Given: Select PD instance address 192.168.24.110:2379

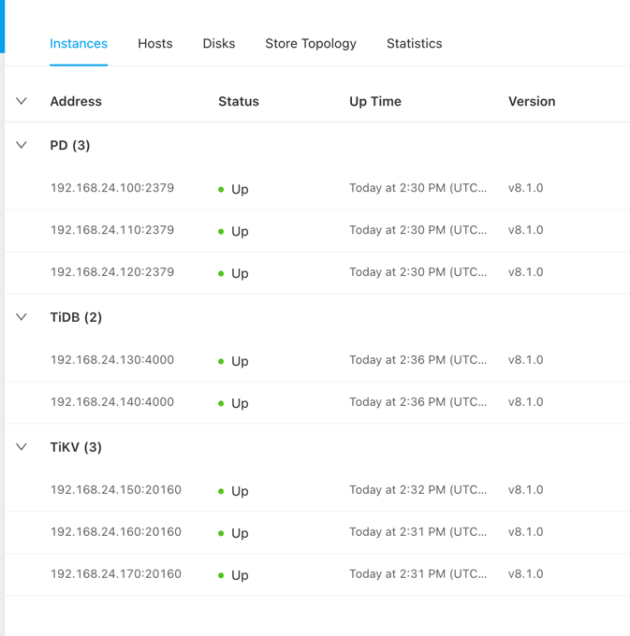Looking at the screenshot, I should 112,230.
